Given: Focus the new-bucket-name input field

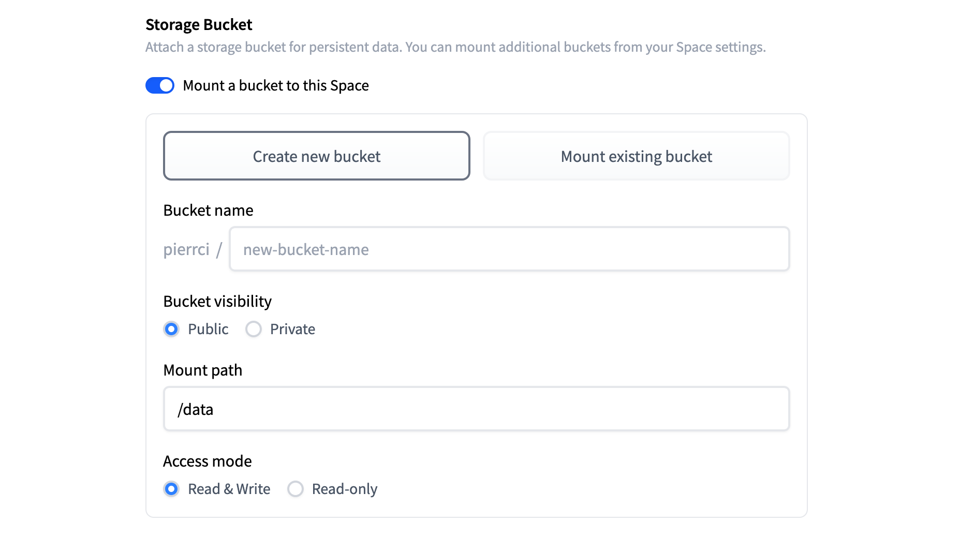Looking at the screenshot, I should point(509,249).
